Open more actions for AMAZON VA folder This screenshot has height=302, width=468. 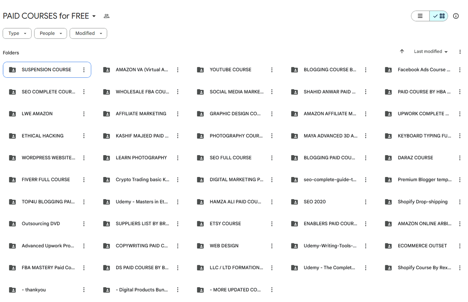(178, 70)
